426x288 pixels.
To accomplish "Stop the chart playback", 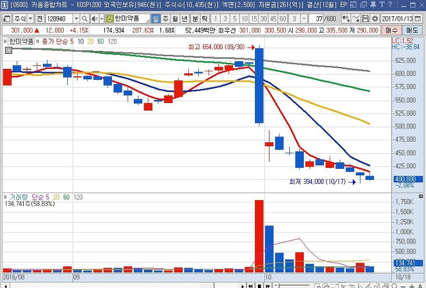I will pyautogui.click(x=259, y=286).
